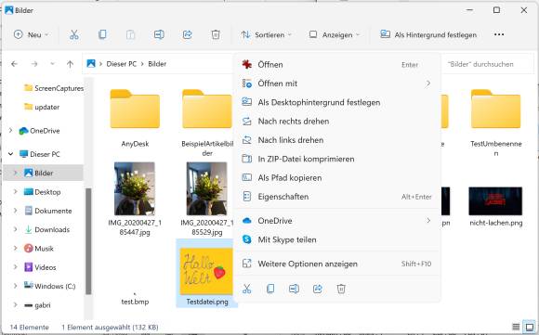Click the Delete trash icon in top toolbar

click(216, 34)
